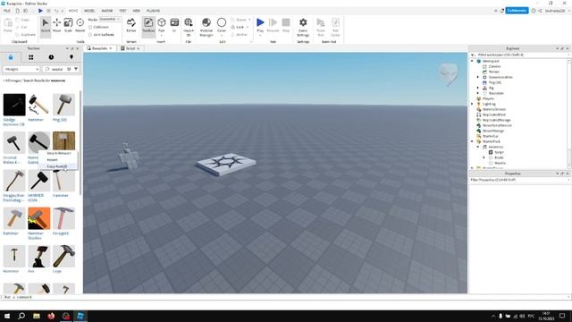Open the Windows Start menu

click(x=7, y=316)
